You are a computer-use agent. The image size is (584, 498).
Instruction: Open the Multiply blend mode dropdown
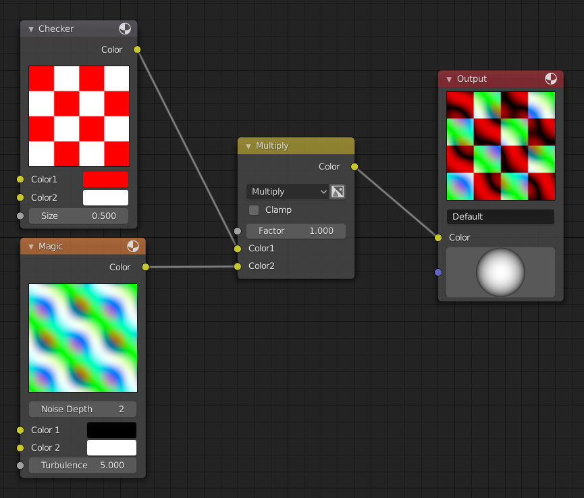pos(287,191)
